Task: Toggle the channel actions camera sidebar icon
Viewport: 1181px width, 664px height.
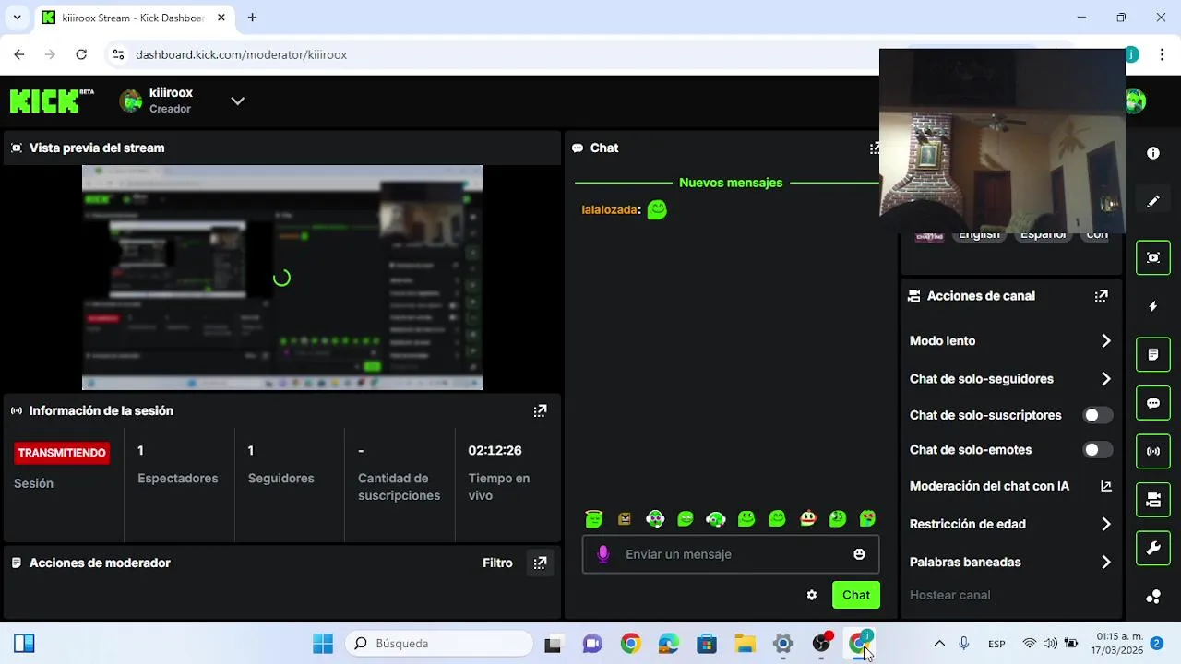Action: pos(1153,500)
